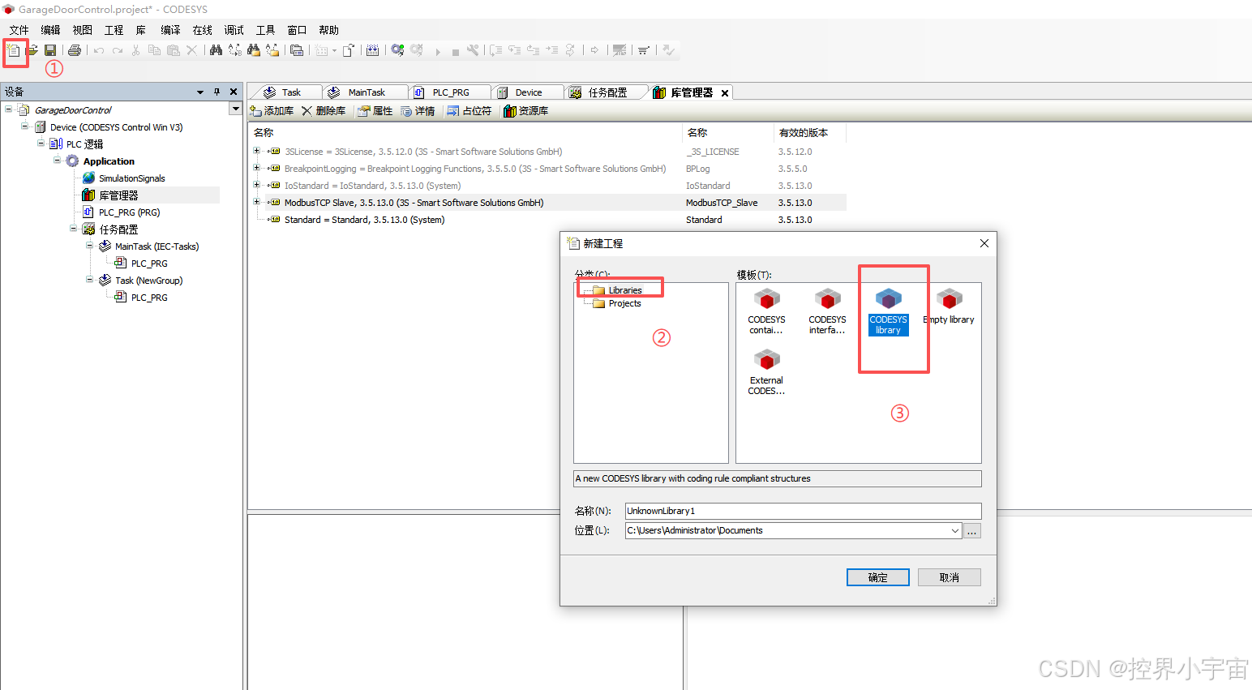Click the Paste clipboard toolbar icon
The width and height of the screenshot is (1252, 690).
[x=173, y=50]
